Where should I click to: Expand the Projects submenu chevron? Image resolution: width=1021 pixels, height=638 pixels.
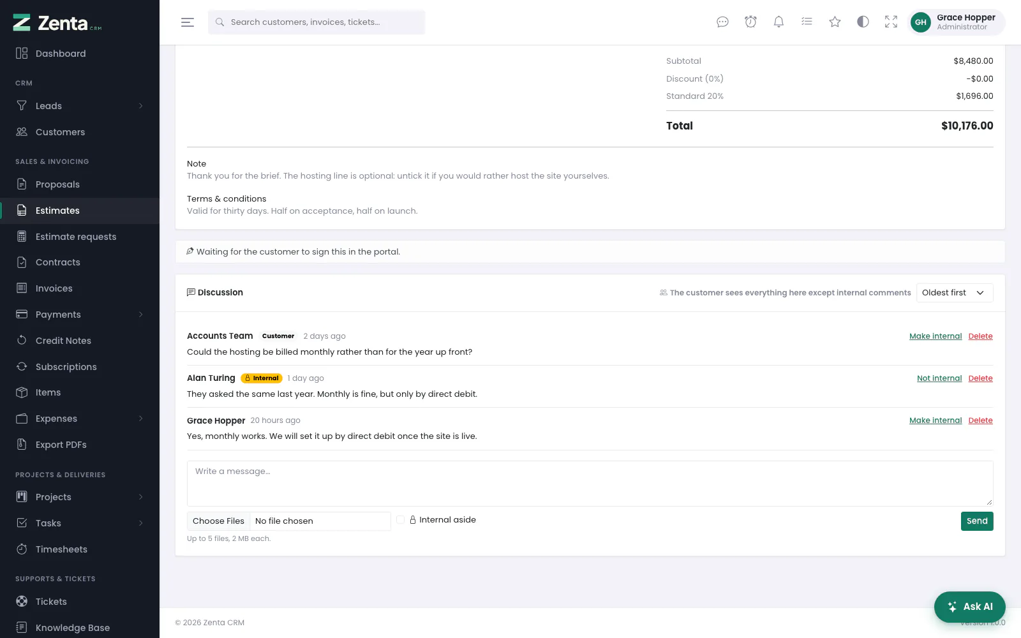[x=141, y=497]
